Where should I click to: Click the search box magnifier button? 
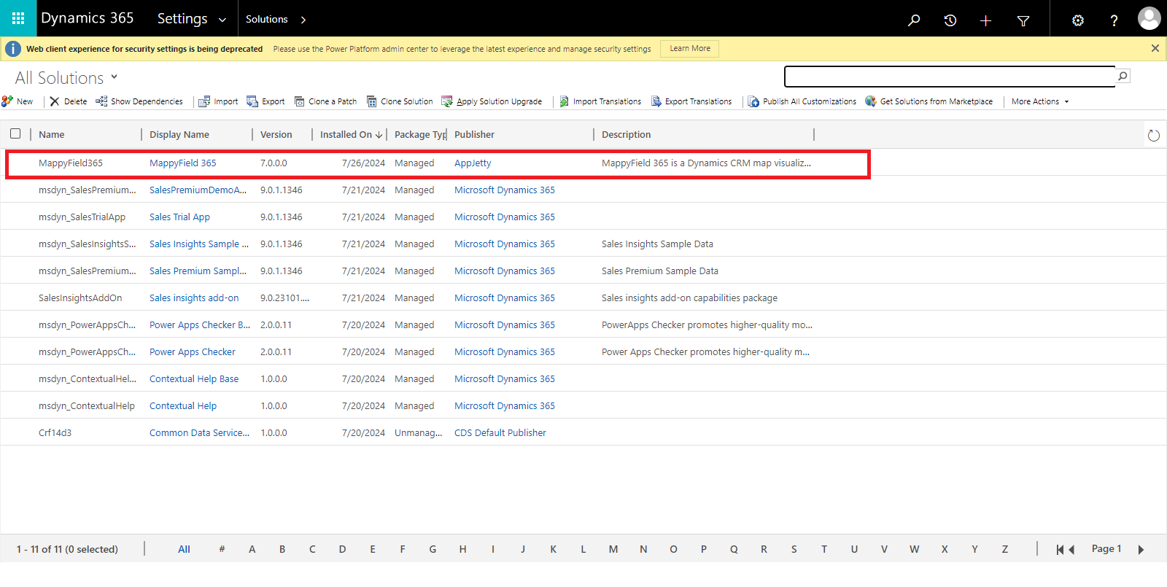pyautogui.click(x=1123, y=76)
